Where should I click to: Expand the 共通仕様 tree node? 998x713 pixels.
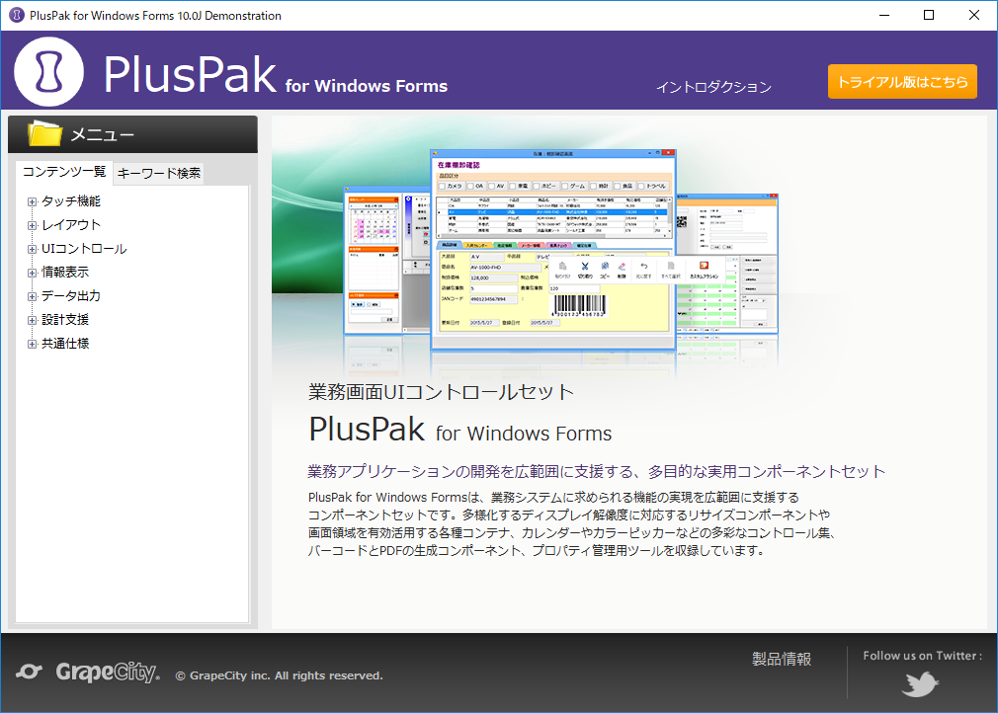tap(32, 344)
